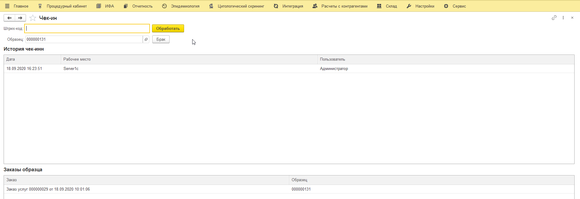Click the forward navigation arrow
This screenshot has height=199, width=580.
[x=20, y=18]
